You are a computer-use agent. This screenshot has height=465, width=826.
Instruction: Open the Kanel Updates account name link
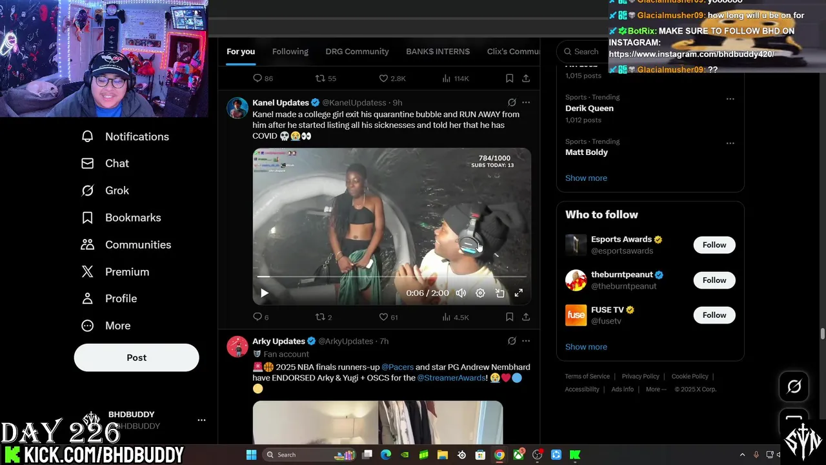pos(281,103)
